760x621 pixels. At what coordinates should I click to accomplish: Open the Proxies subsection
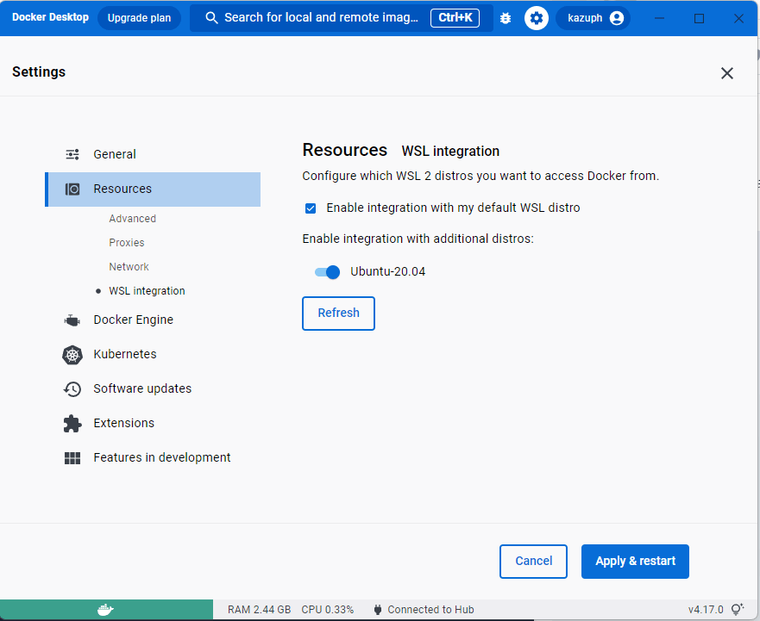pos(127,243)
